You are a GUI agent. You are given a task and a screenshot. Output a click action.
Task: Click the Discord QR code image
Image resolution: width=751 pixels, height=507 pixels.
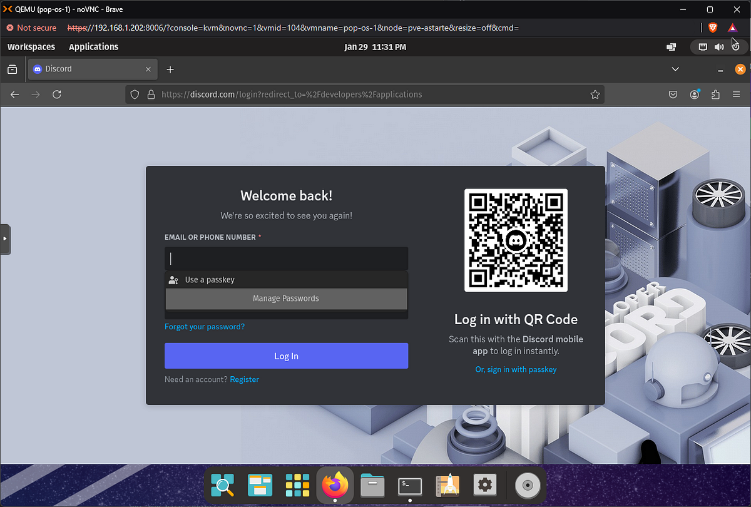[516, 240]
